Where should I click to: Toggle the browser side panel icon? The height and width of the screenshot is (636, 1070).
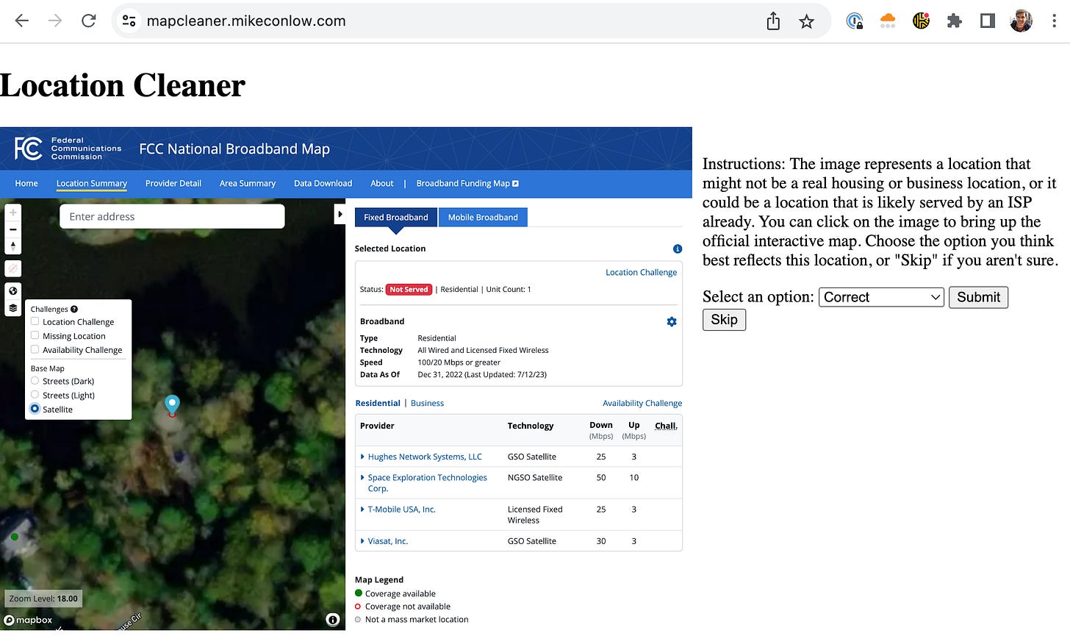988,21
